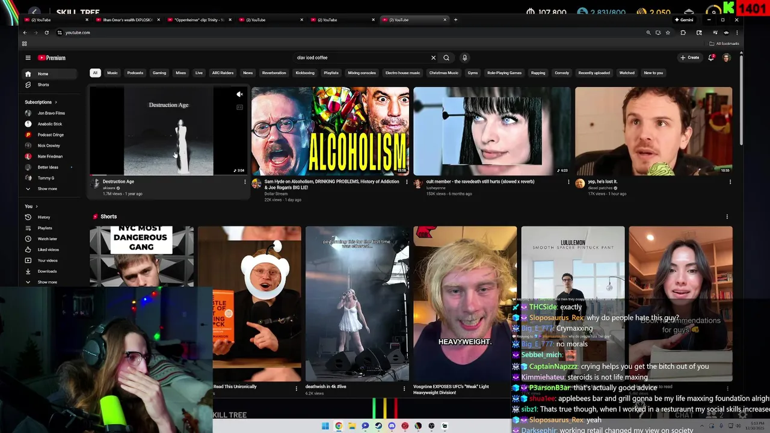Click the magnifier search button
This screenshot has height=433, width=770.
click(x=446, y=58)
